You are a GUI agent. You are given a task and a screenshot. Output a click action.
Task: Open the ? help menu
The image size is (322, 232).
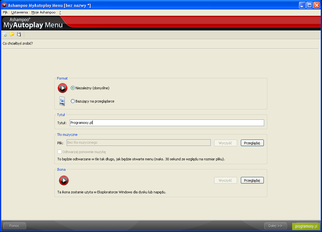[60, 12]
